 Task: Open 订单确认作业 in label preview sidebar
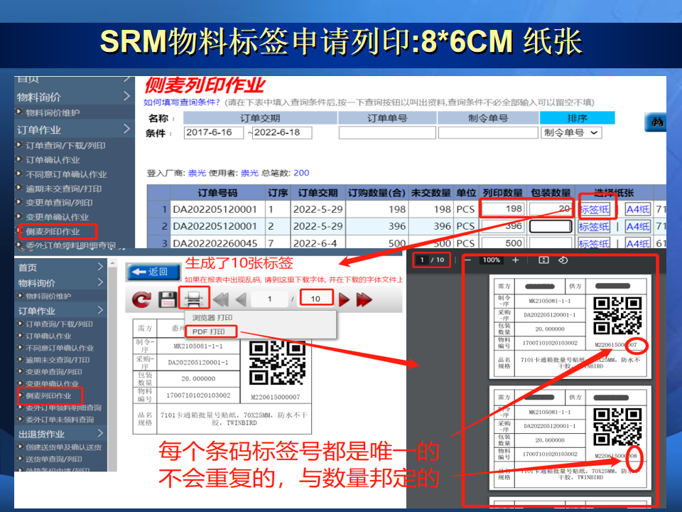tap(48, 336)
